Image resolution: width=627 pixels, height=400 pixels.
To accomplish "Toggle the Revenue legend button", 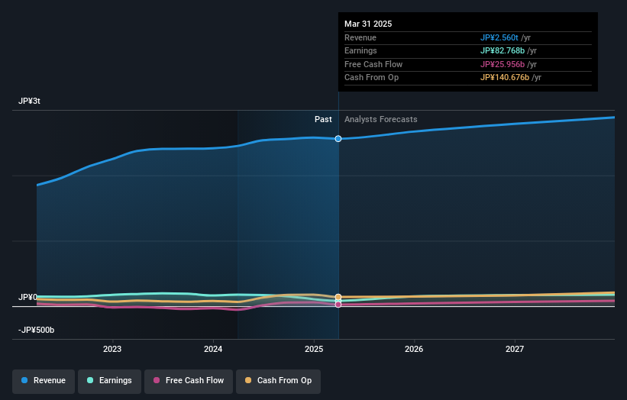I will coord(44,381).
